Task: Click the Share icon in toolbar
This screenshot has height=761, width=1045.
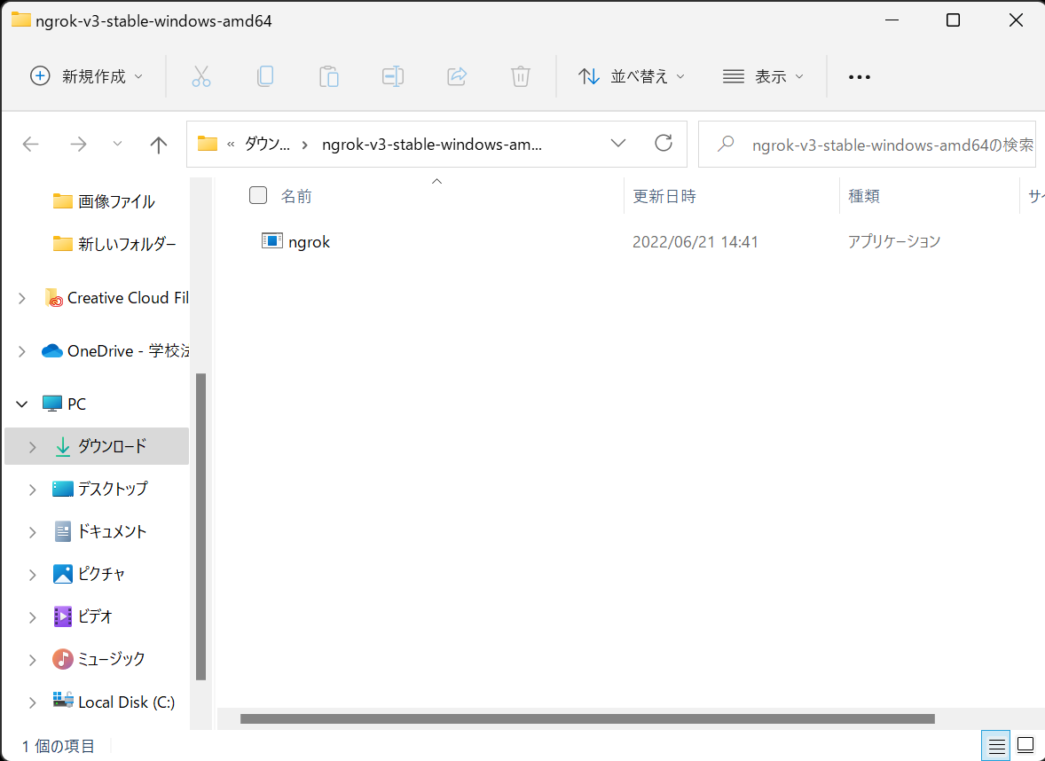Action: tap(457, 76)
